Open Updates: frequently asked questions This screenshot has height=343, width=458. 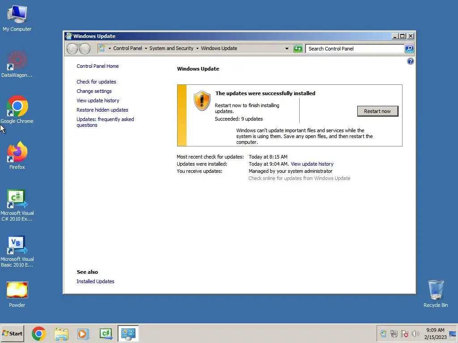point(105,122)
